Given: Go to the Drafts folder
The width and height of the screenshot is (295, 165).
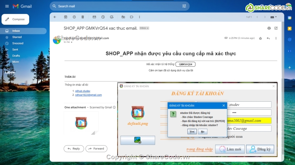Looking at the screenshot, I should (x=16, y=56).
